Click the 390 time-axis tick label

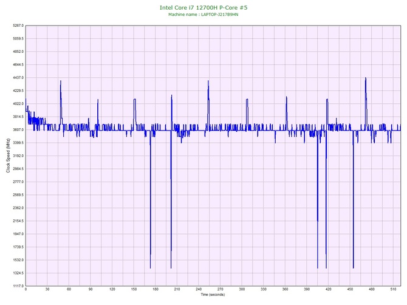307,289
